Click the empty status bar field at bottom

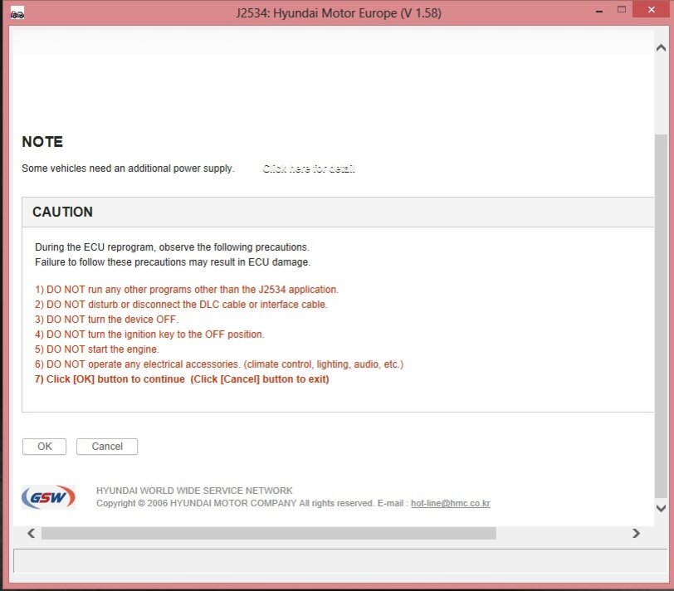coord(340,560)
